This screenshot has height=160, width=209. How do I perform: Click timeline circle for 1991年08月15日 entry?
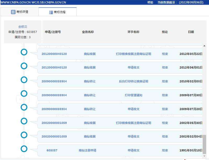point(24,149)
